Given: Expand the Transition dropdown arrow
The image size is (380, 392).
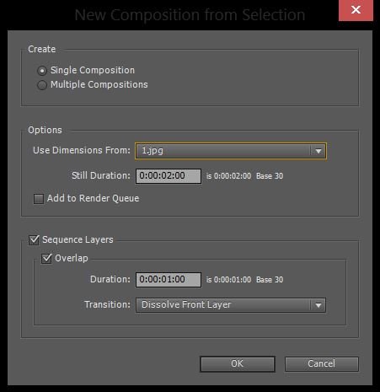Looking at the screenshot, I should tap(318, 305).
